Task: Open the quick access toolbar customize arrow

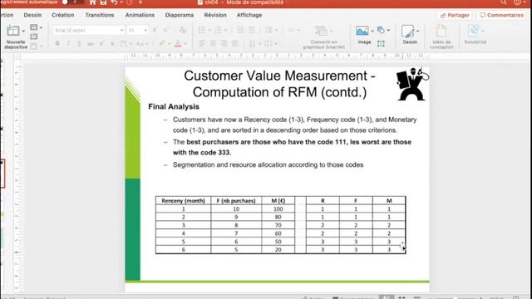Action: pyautogui.click(x=140, y=2)
